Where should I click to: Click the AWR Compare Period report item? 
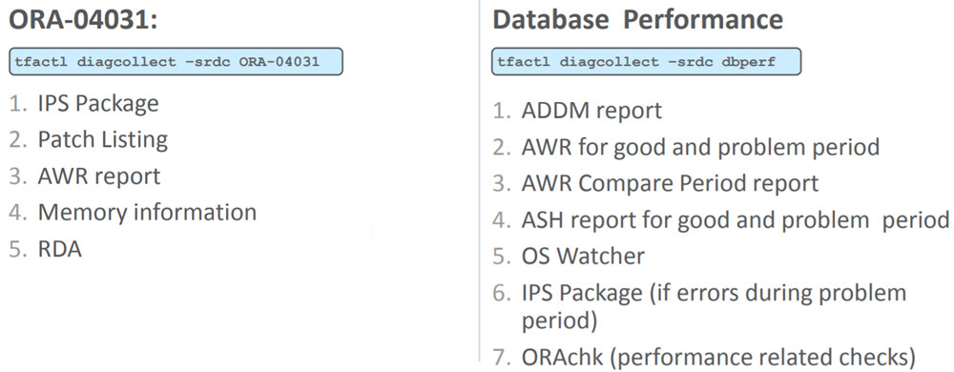(x=671, y=183)
